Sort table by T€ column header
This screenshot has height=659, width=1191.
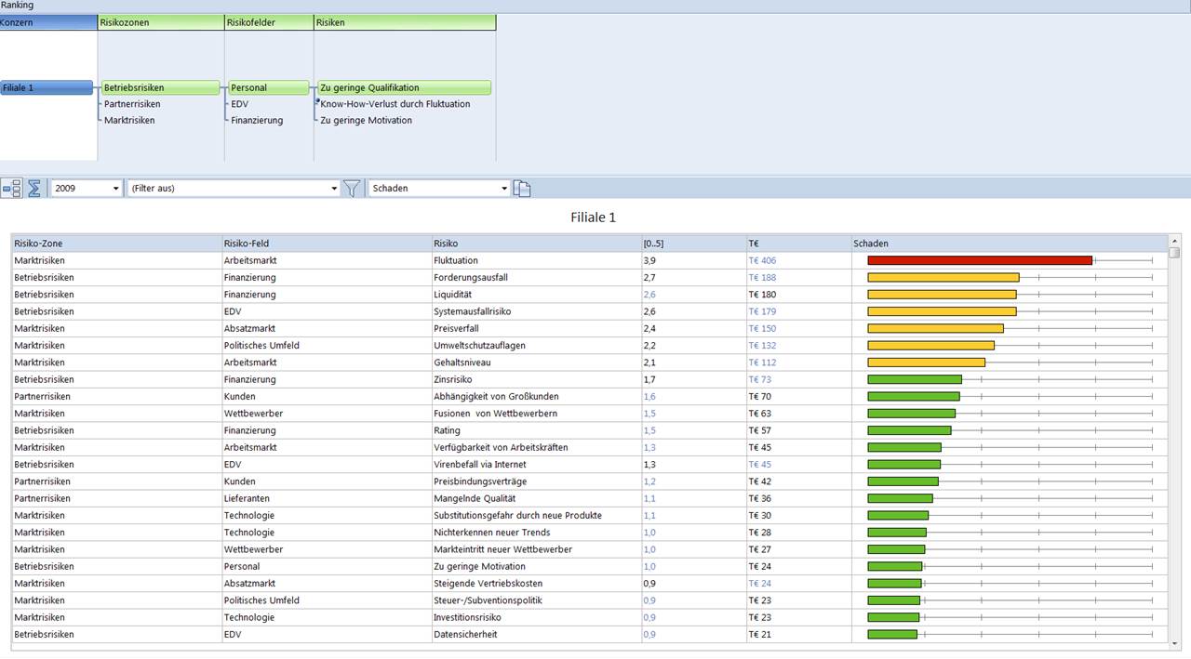point(798,244)
